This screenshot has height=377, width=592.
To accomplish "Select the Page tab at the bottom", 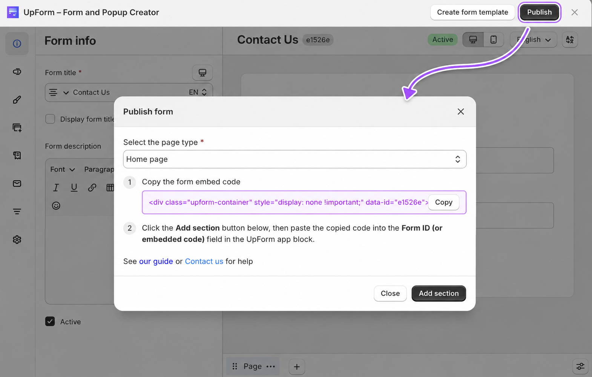I will click(253, 366).
